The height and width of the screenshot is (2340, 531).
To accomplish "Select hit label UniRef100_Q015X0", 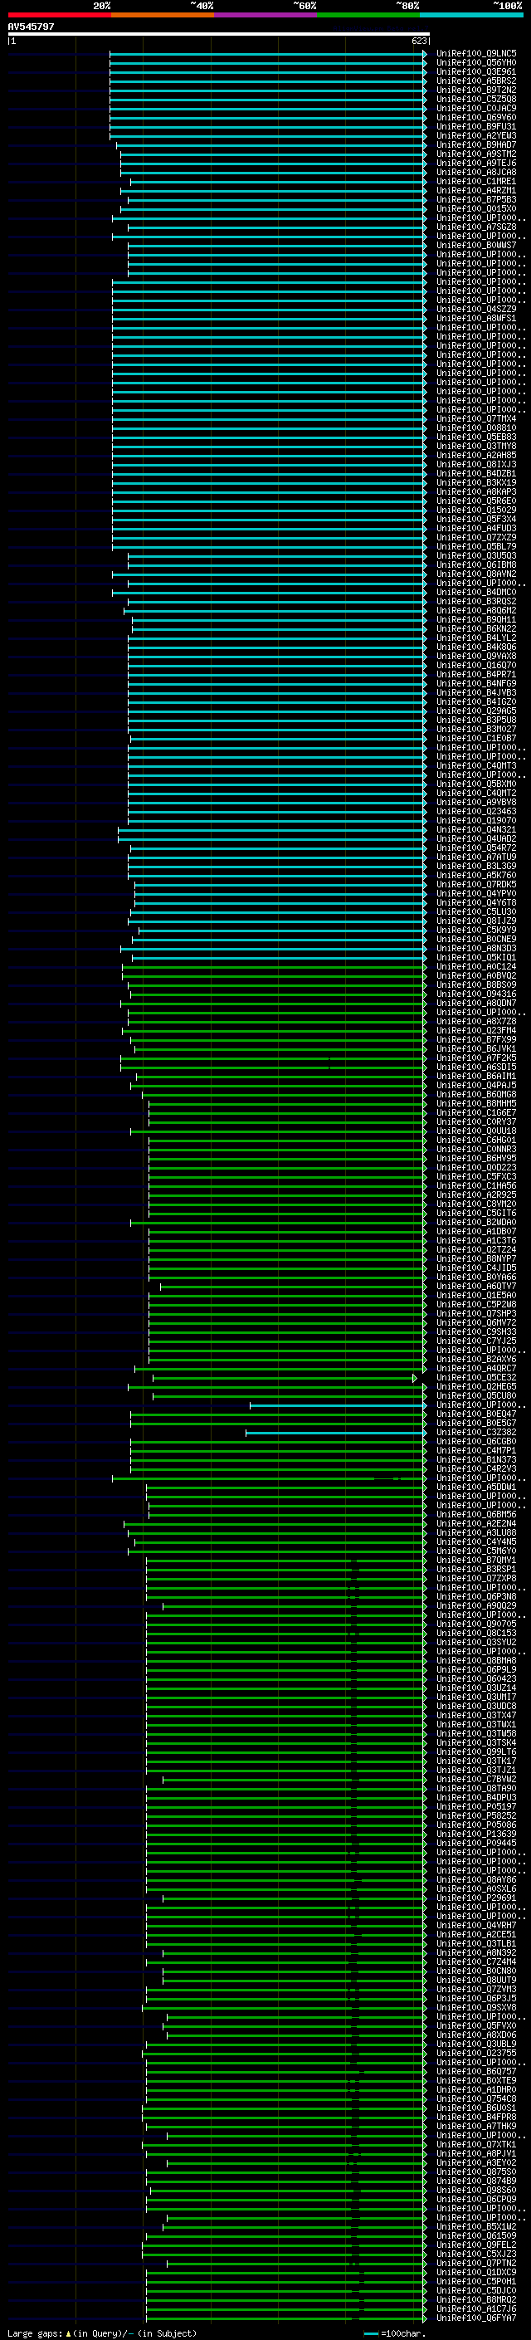I will pos(475,209).
